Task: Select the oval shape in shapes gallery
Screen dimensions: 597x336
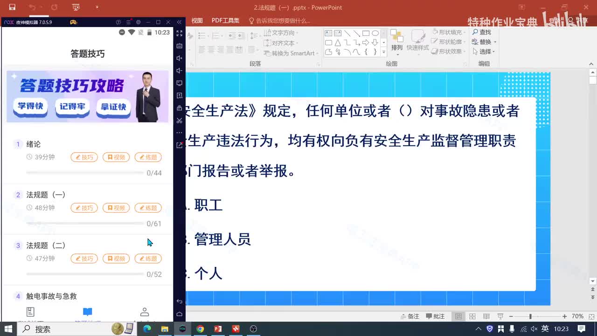Action: [x=375, y=33]
